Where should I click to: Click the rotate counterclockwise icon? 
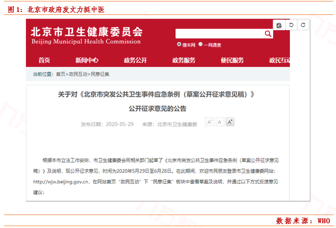(291, 25)
